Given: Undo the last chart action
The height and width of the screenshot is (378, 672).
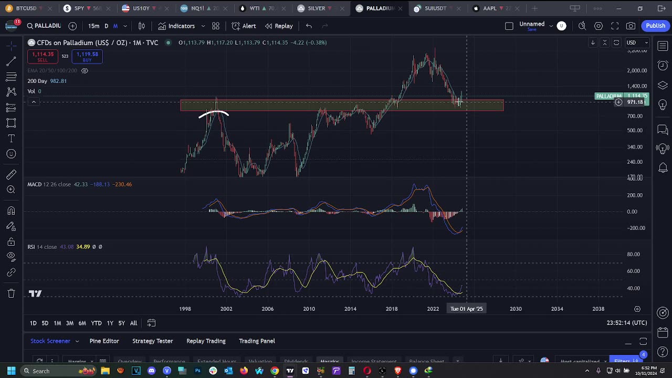Looking at the screenshot, I should click(309, 26).
